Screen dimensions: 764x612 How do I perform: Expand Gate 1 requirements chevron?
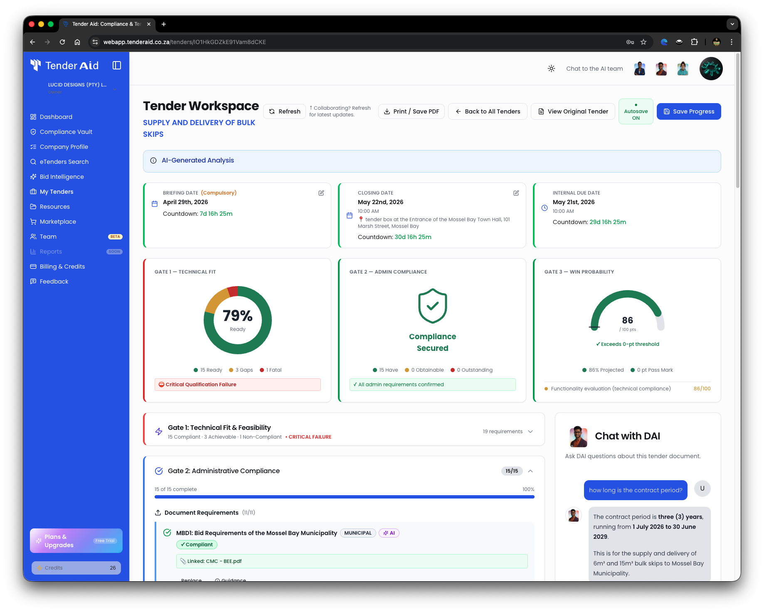[530, 432]
